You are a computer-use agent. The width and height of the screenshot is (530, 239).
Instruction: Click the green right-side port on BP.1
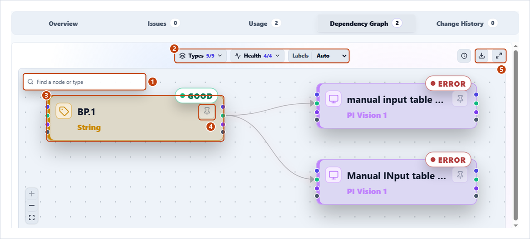click(x=222, y=116)
